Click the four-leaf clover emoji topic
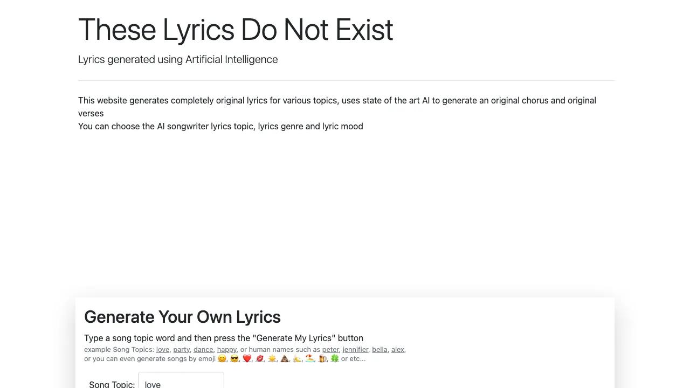 point(335,358)
